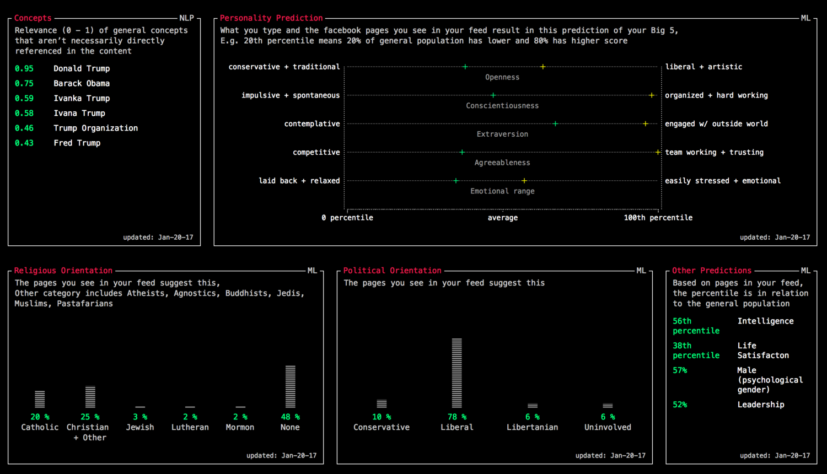Click the Trump Organization concept

95,128
